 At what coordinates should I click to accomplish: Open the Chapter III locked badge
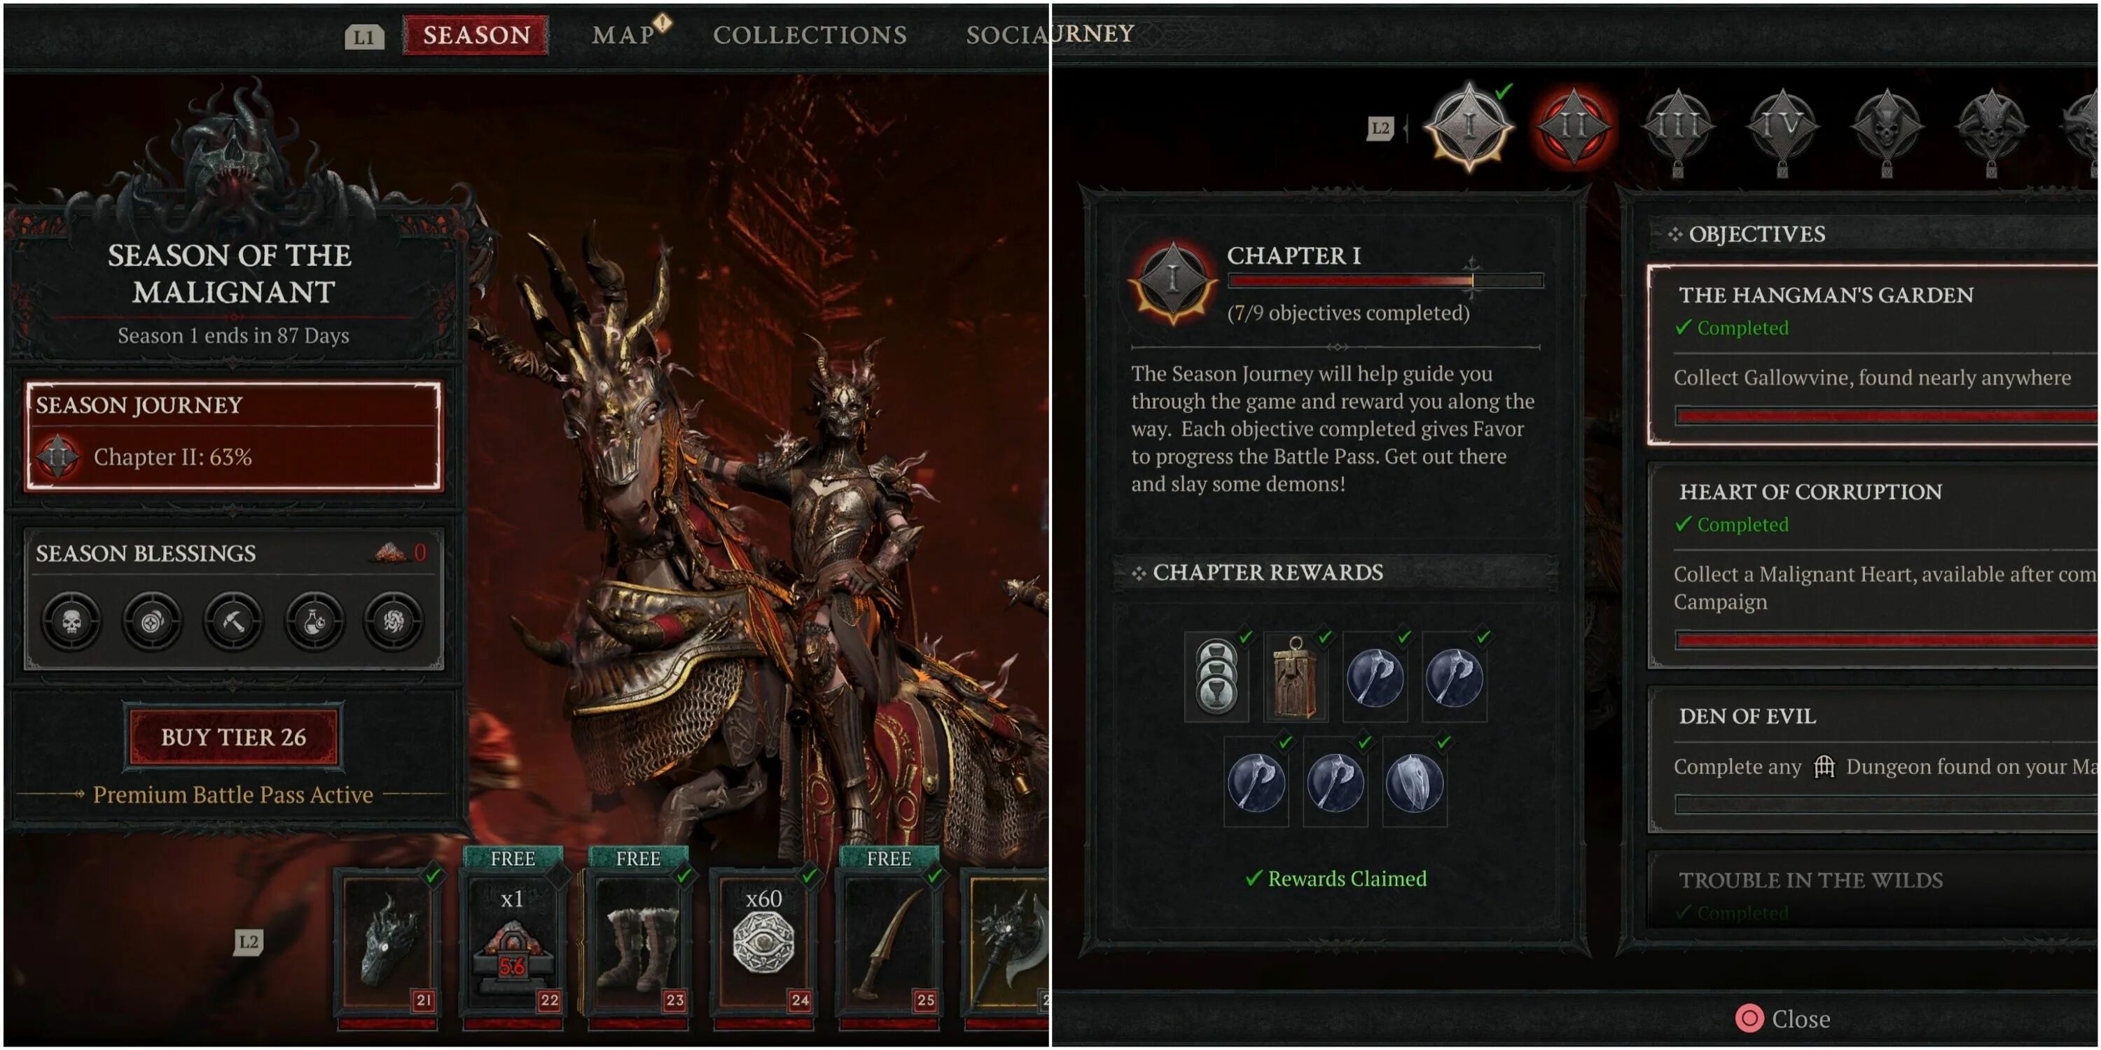click(1677, 129)
